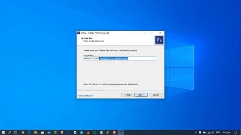Go back with the Back button
The height and width of the screenshot is (135, 241).
pos(128,95)
